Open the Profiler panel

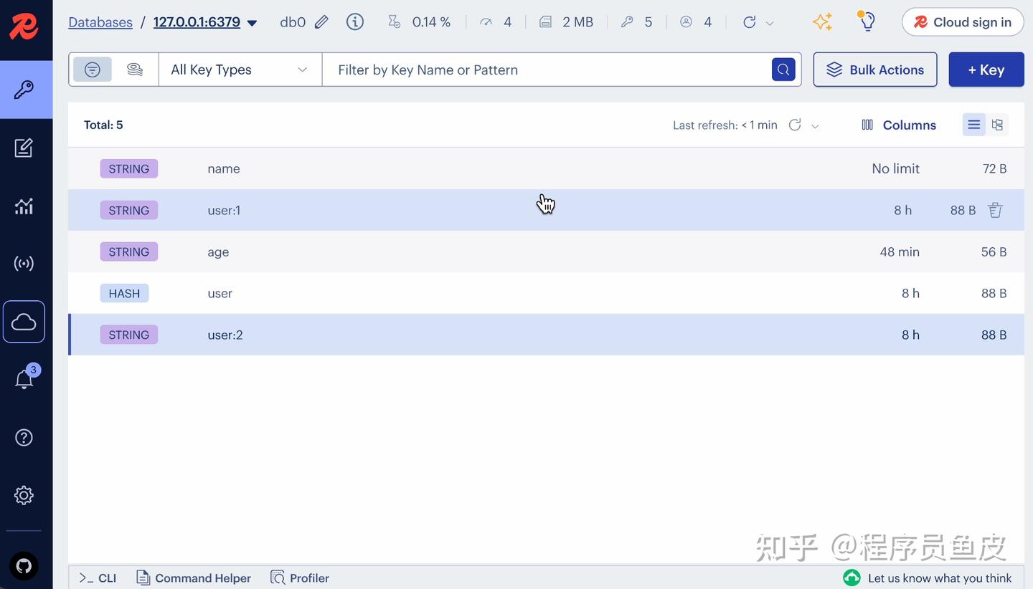(300, 578)
